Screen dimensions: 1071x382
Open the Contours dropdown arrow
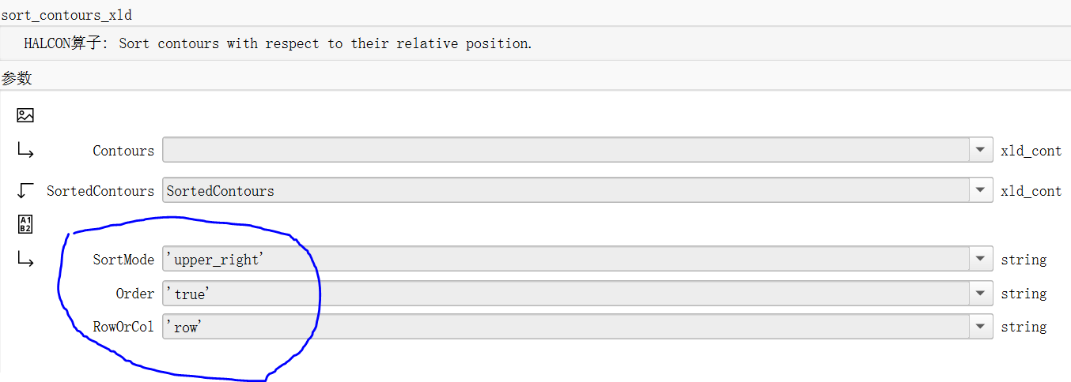click(x=981, y=150)
